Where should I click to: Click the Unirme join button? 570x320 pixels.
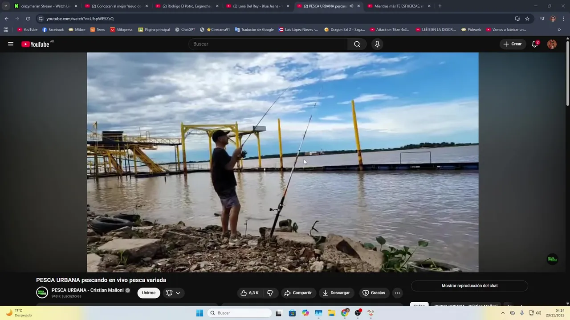coord(149,293)
